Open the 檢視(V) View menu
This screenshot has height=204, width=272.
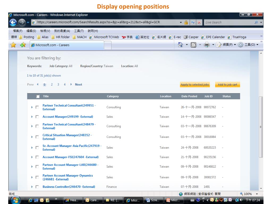pos(45,31)
